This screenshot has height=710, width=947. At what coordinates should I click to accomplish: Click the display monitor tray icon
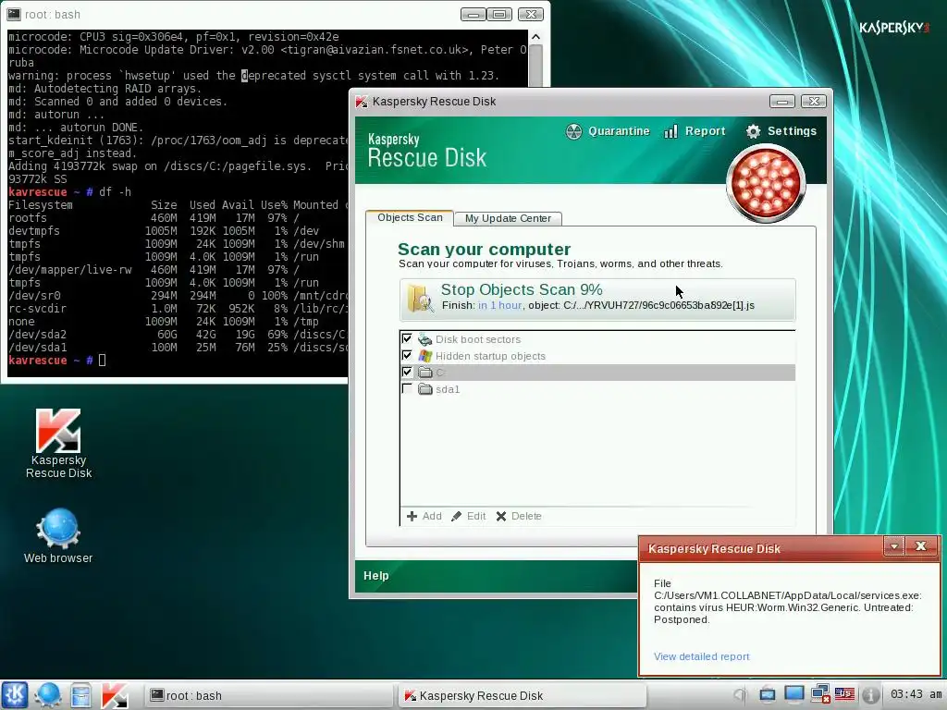click(x=793, y=695)
